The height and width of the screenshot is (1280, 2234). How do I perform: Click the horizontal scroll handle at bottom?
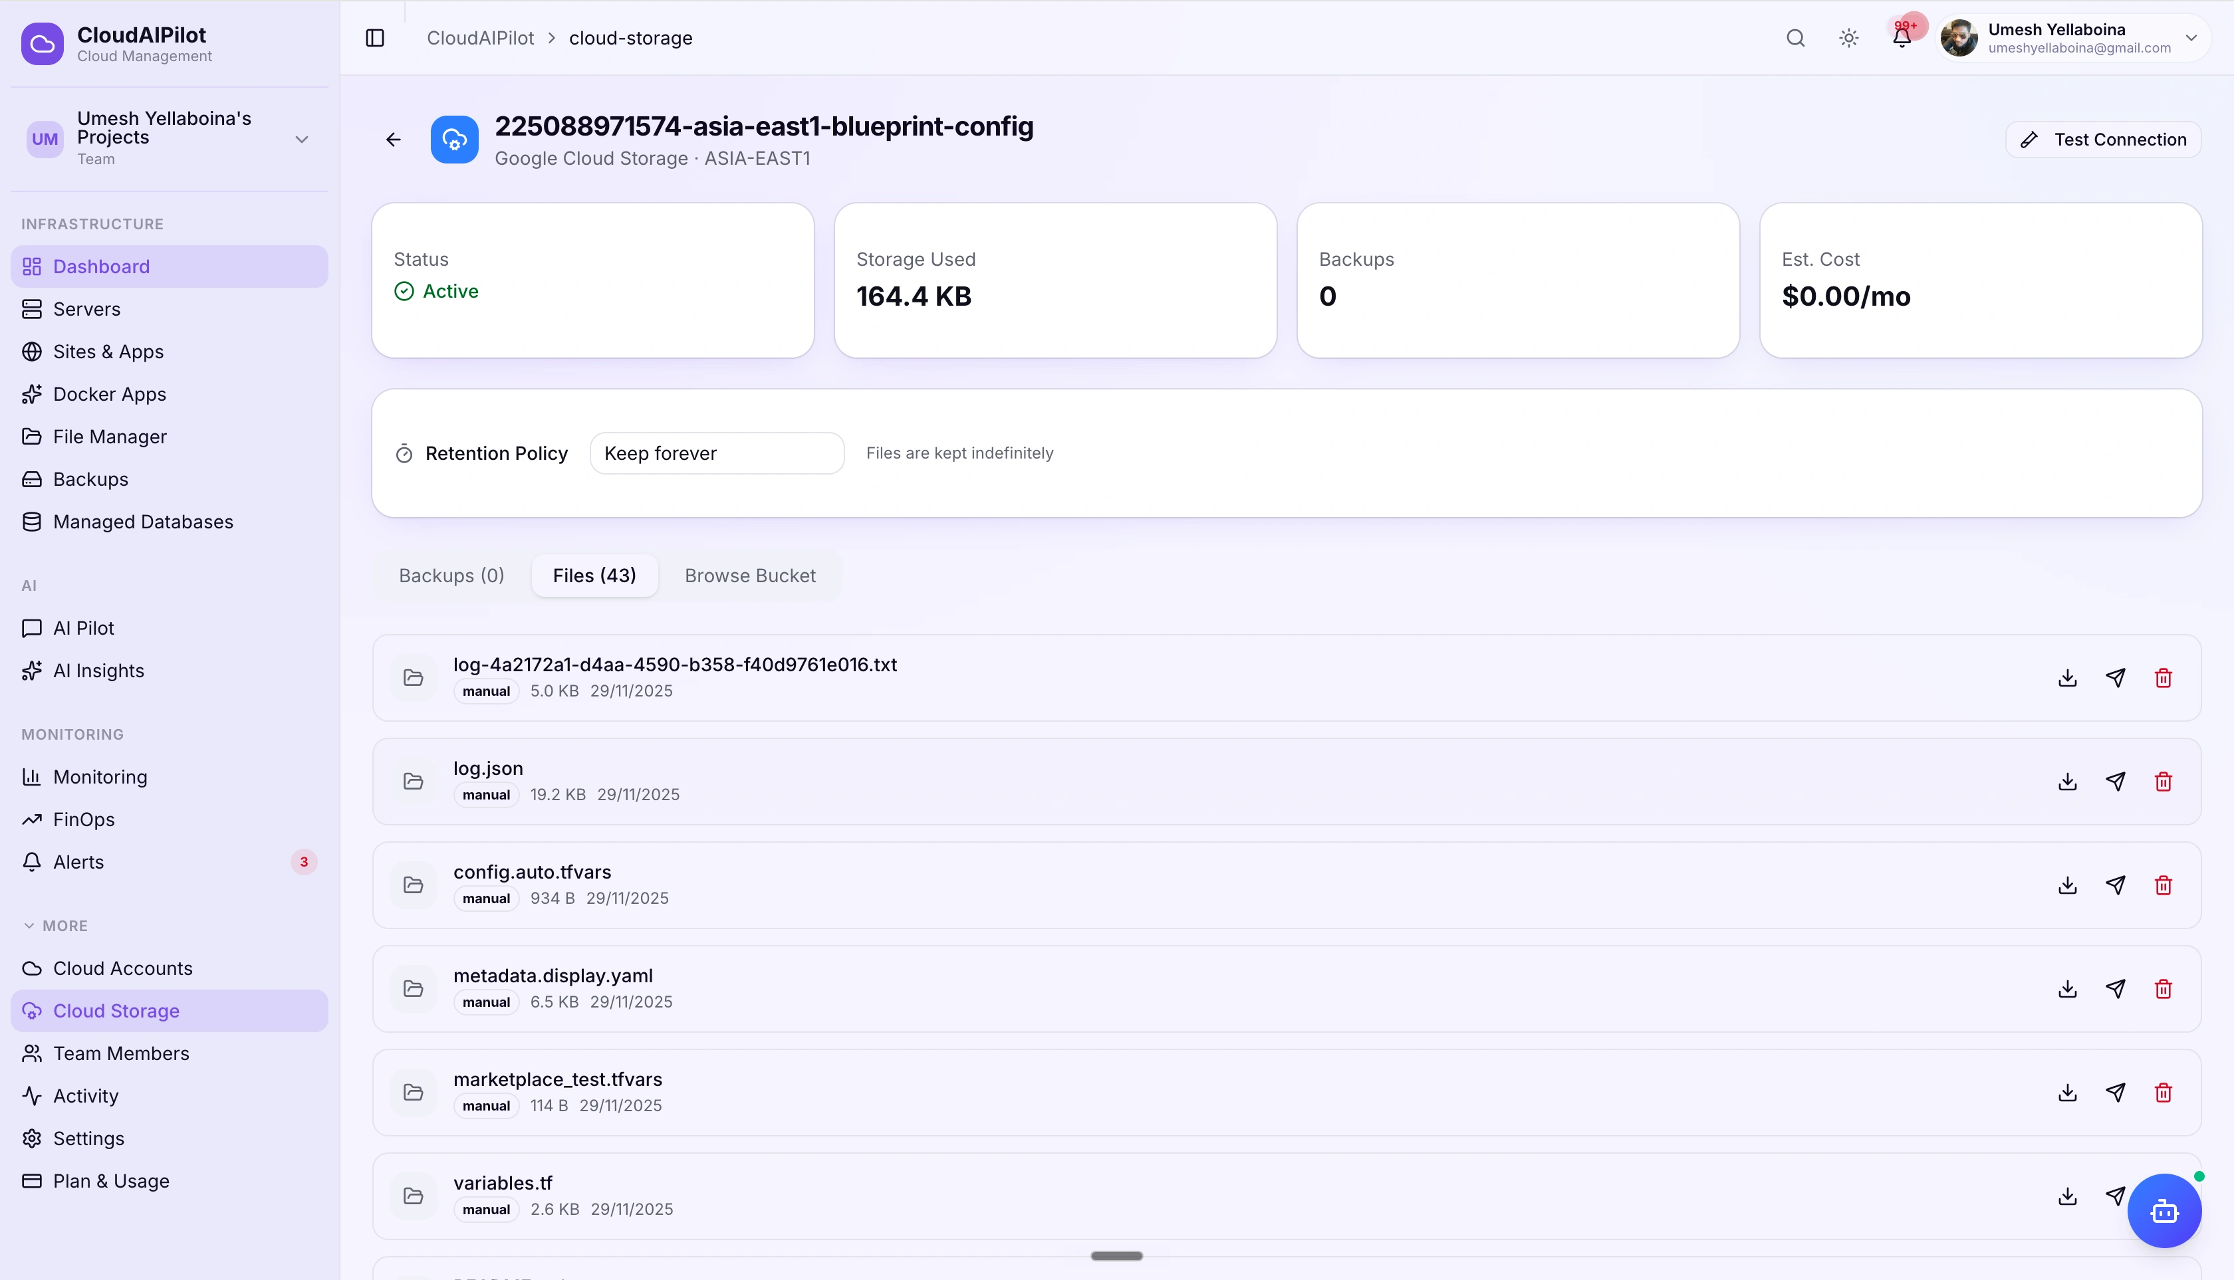(x=1117, y=1255)
